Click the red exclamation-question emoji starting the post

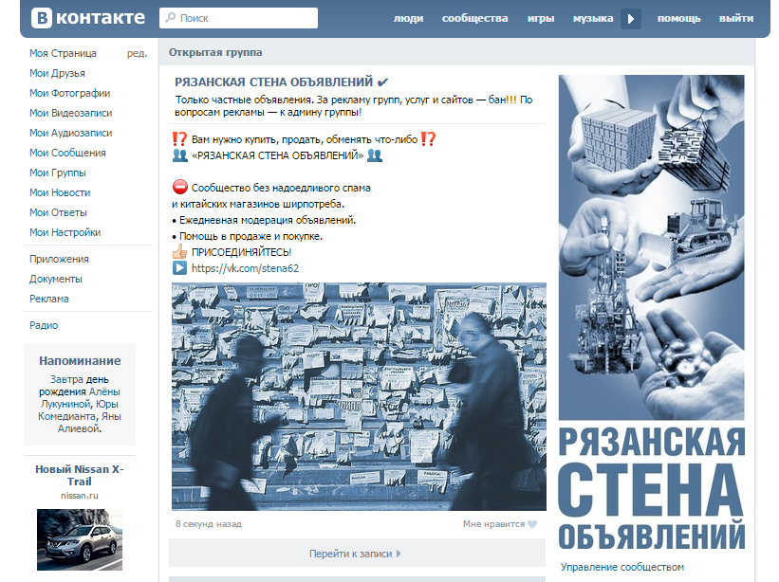pos(179,139)
